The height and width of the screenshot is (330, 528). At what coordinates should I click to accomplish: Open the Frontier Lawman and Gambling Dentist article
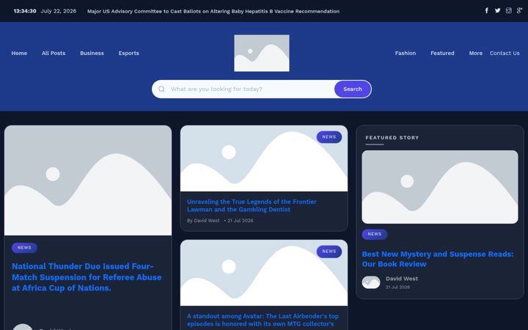tap(252, 205)
